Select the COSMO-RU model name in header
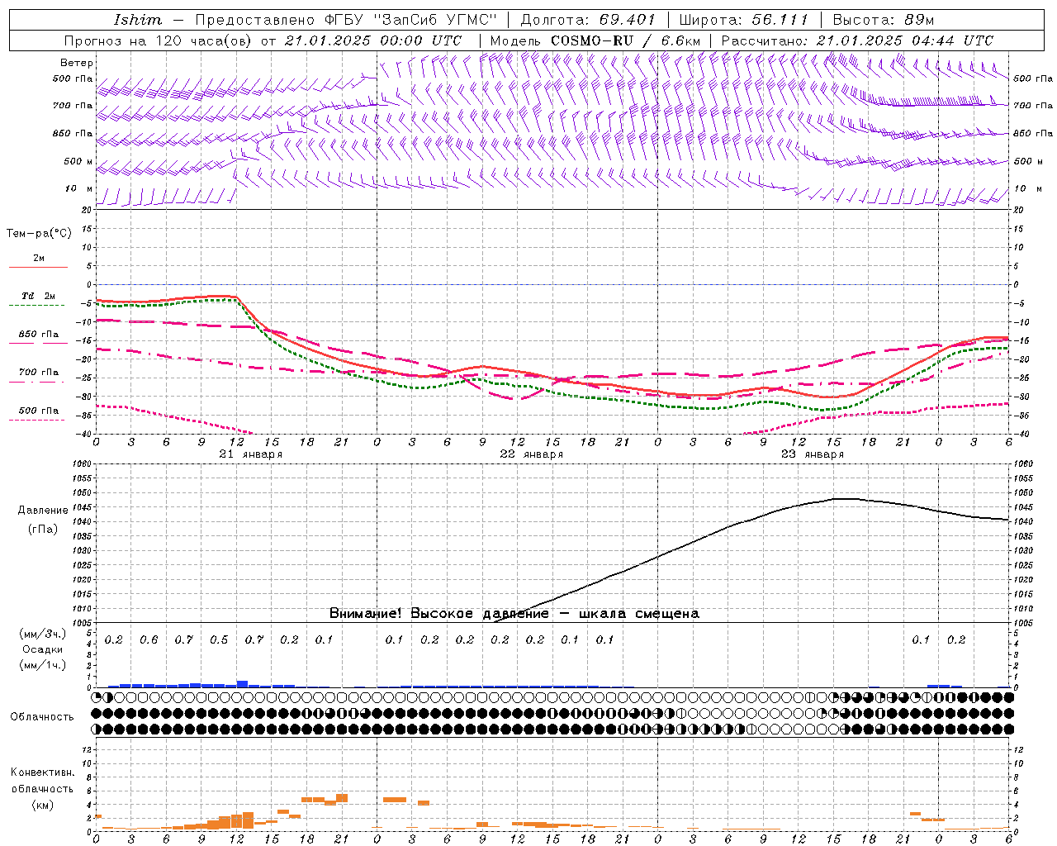The height and width of the screenshot is (846, 1057). [x=592, y=40]
